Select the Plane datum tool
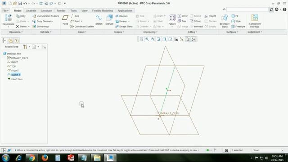The height and width of the screenshot is (162, 288). click(65, 20)
